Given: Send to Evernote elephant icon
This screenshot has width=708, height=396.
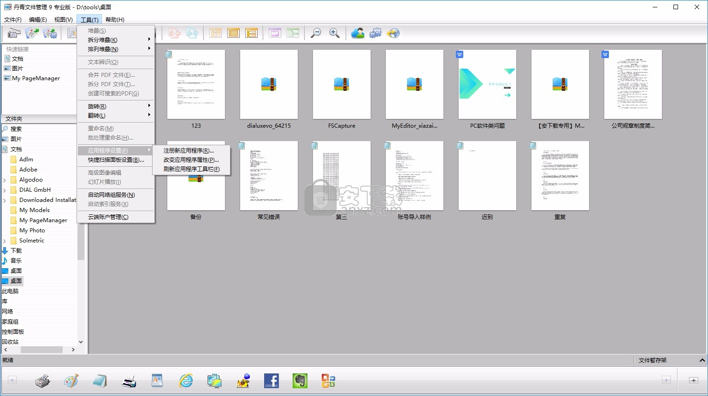Looking at the screenshot, I should pos(300,381).
